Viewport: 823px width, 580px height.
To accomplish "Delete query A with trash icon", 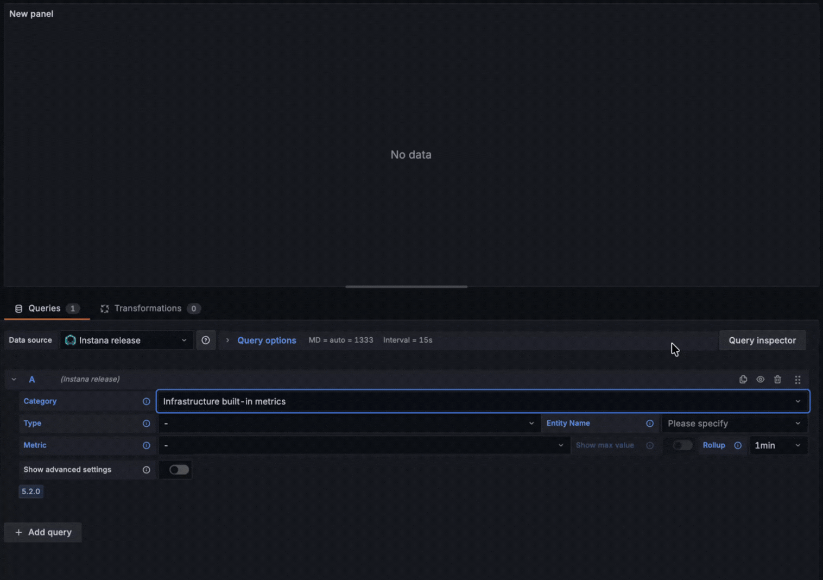I will pos(777,380).
